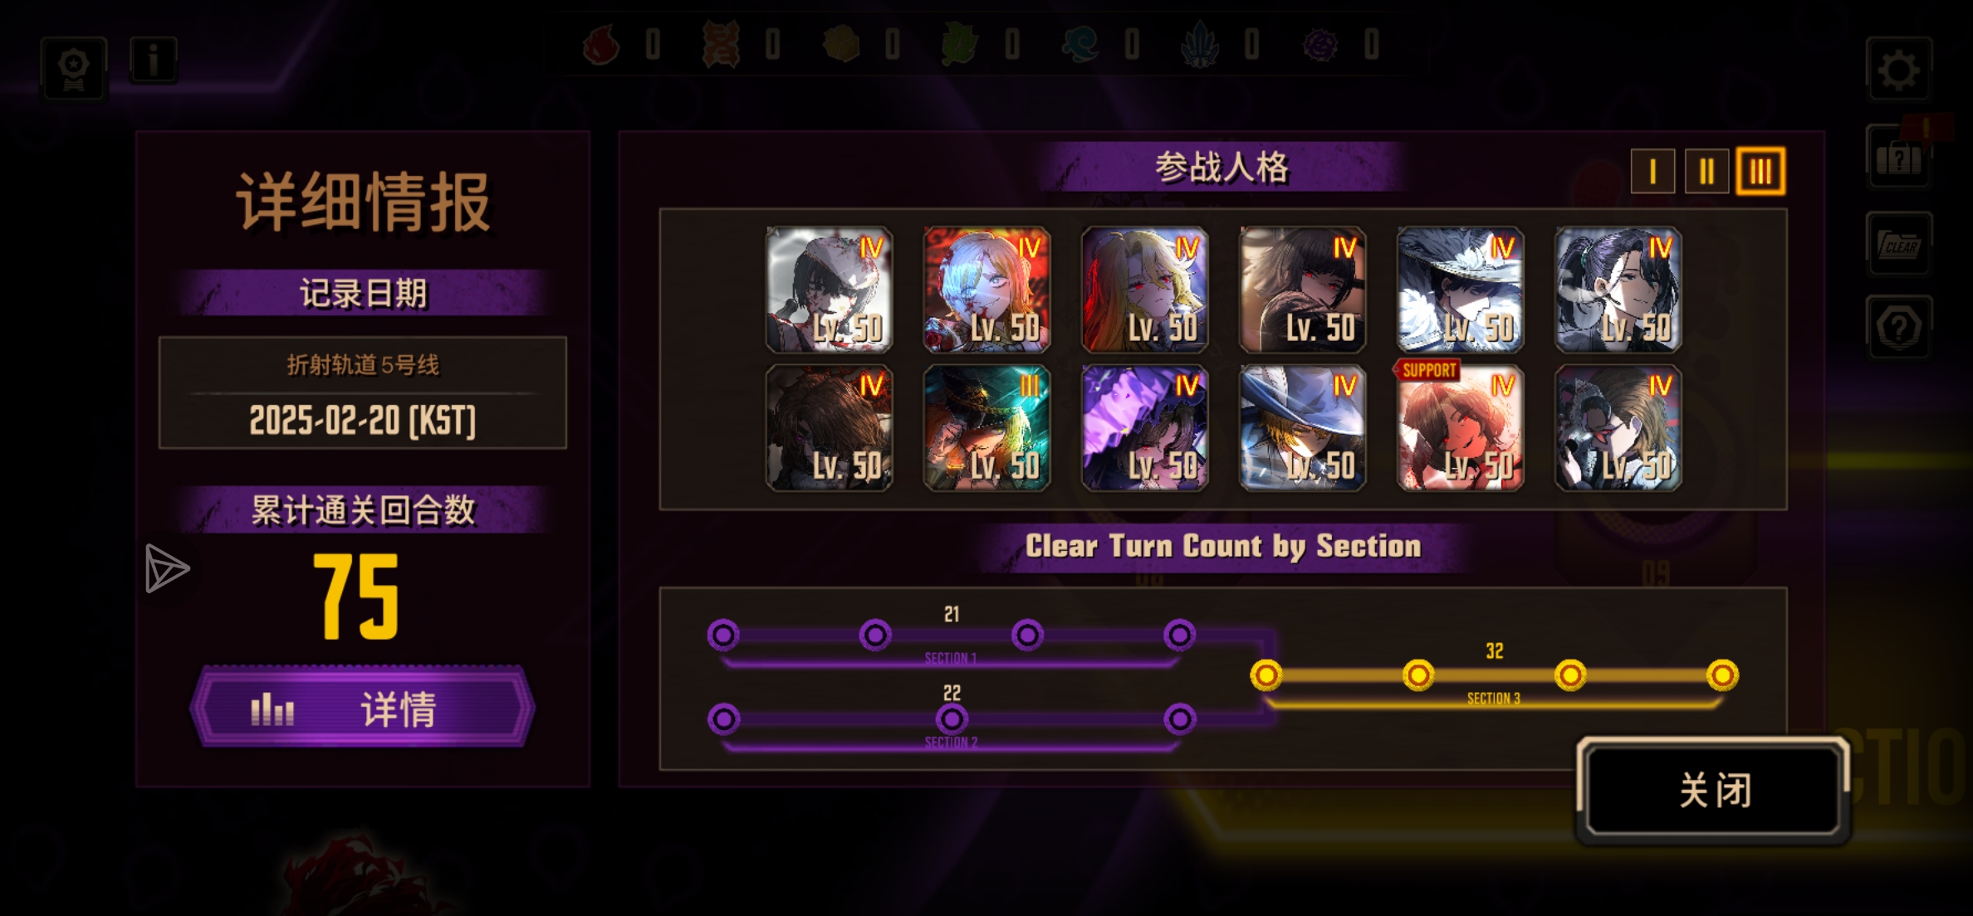Select record slot I
Viewport: 1973px width, 916px height.
(x=1652, y=172)
